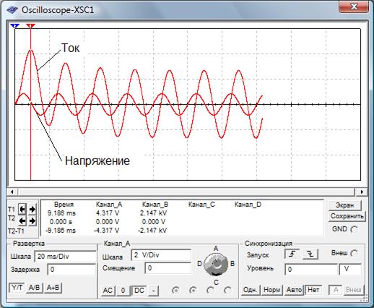Click the horizontal scrollbar track
The image size is (374, 308).
(186, 192)
